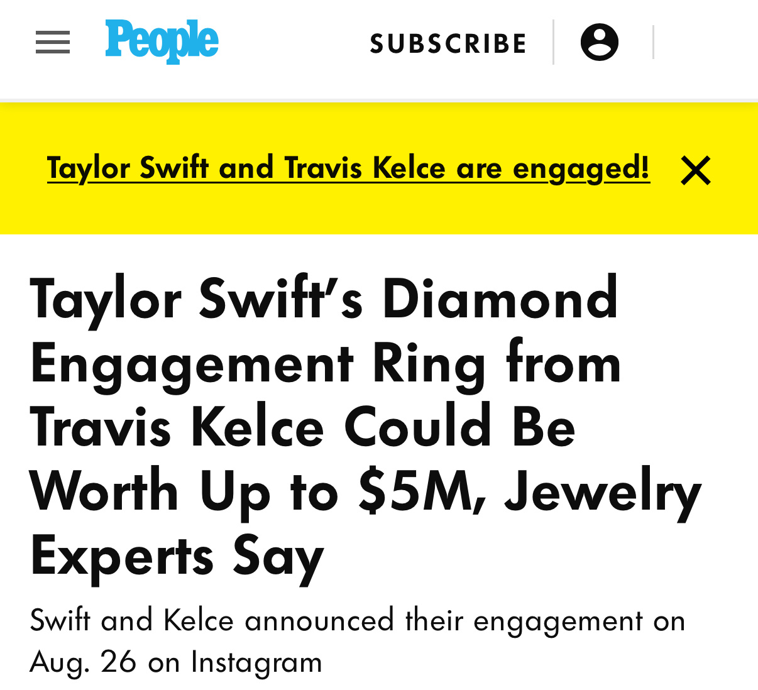Click 'Taylor Swift' at start of banner link
Viewport: 758px width, 690px height.
pos(128,168)
